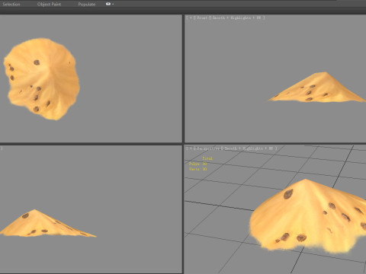Click the 'Polys' count statistic text
Viewport: 366px width, 274px height.
tap(198, 164)
